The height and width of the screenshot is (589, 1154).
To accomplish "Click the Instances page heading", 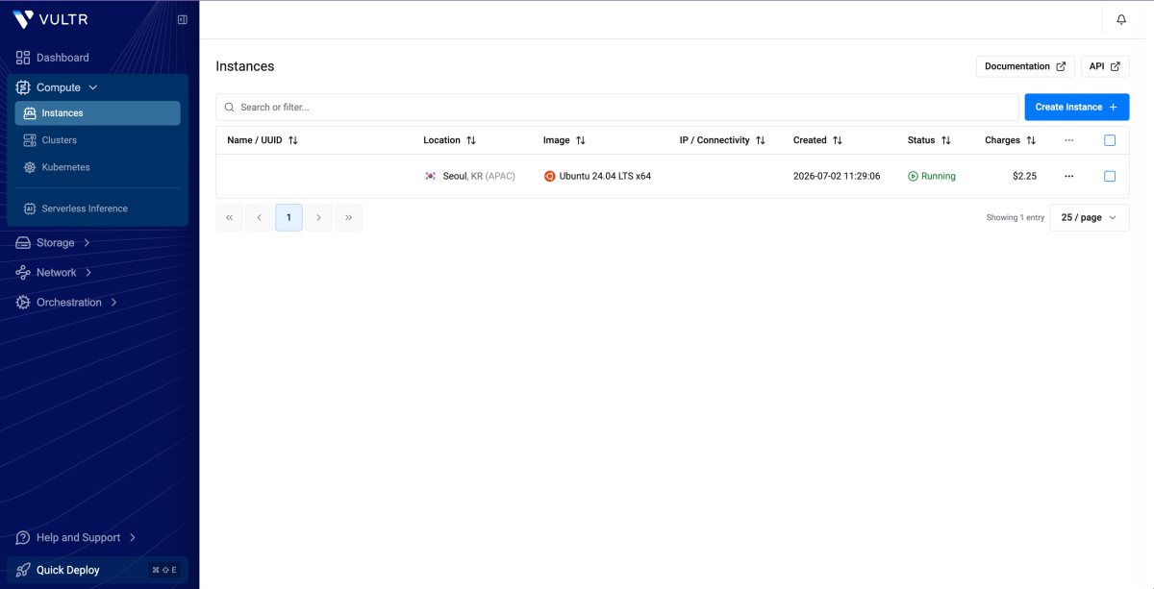I will coord(245,66).
